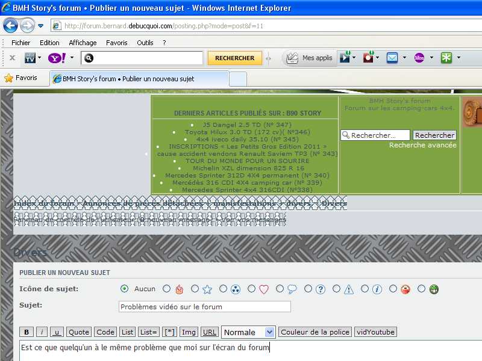Click the browser Back arrow button
Screen dimensions: 482x361
[10, 26]
